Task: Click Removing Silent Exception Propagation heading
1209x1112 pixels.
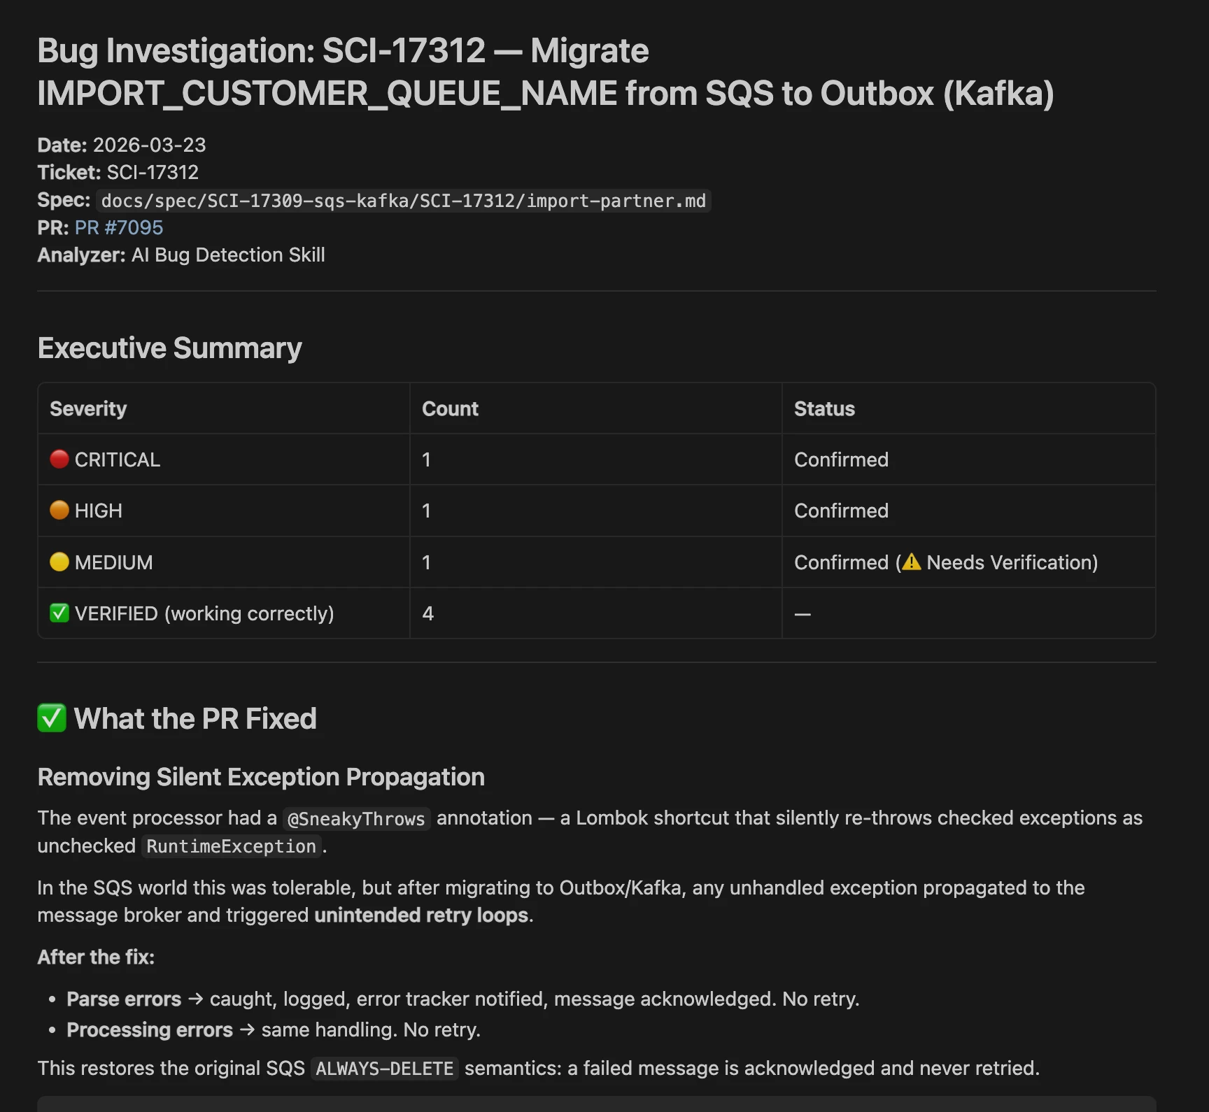Action: [x=261, y=777]
